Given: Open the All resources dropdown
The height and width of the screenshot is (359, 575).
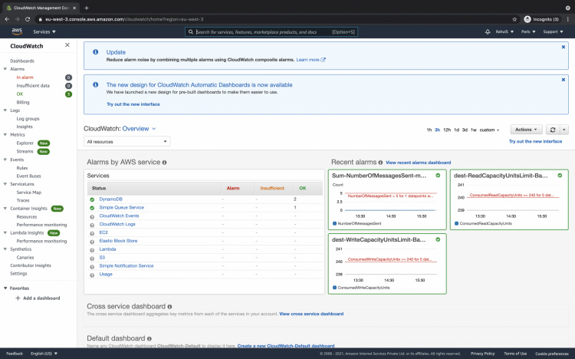Looking at the screenshot, I should pos(127,142).
